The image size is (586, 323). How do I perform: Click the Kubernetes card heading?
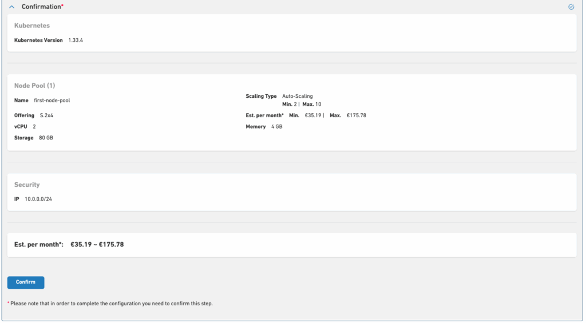click(32, 26)
